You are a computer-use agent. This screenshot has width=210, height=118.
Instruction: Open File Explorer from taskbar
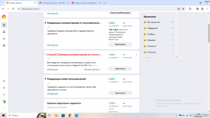pyautogui.click(x=56, y=115)
